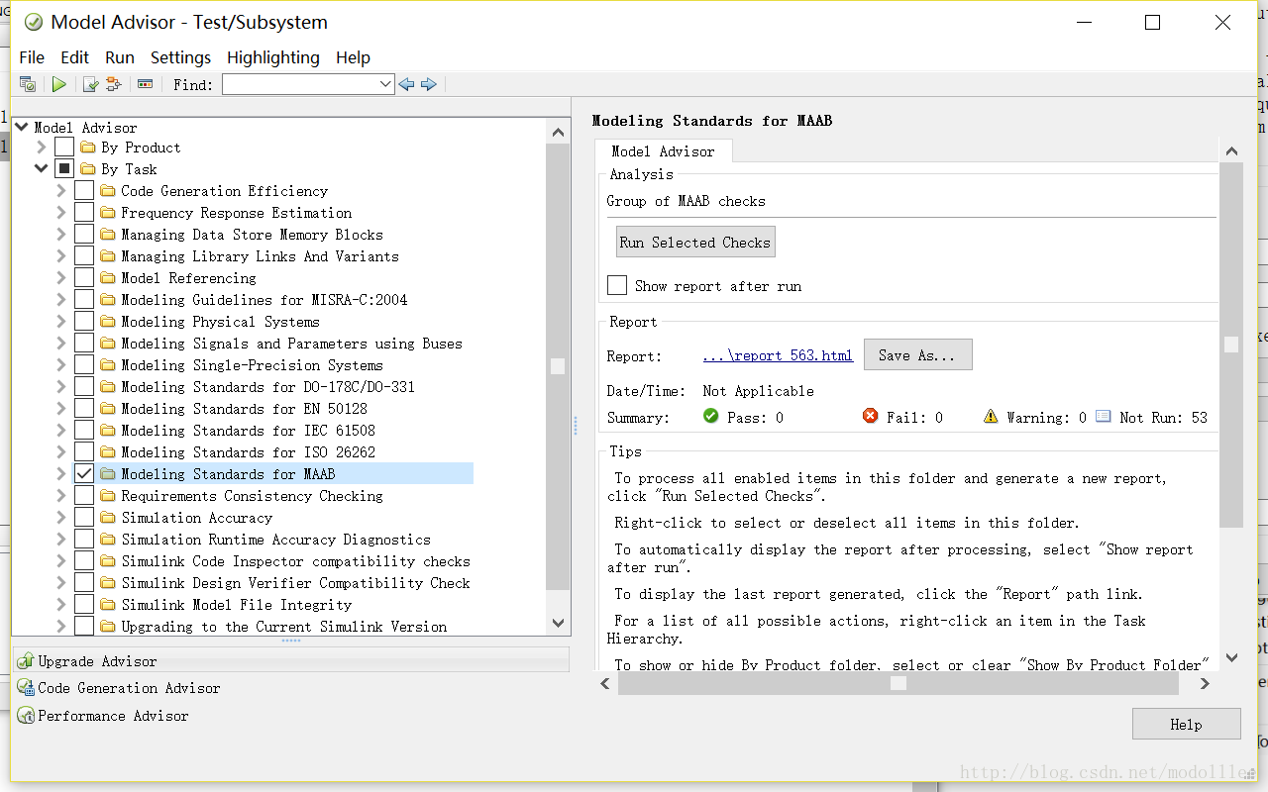The height and width of the screenshot is (792, 1268).
Task: Check Modeling Standards for ISO 26262 checkbox
Action: pyautogui.click(x=84, y=452)
